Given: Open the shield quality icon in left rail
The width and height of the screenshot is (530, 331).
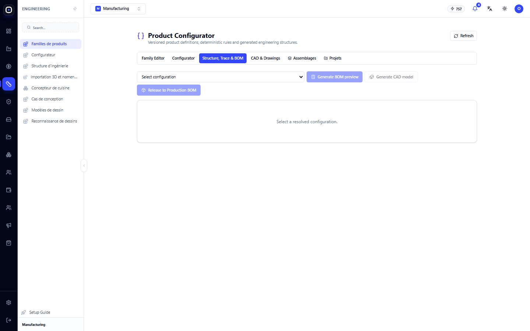Looking at the screenshot, I should pyautogui.click(x=9, y=102).
